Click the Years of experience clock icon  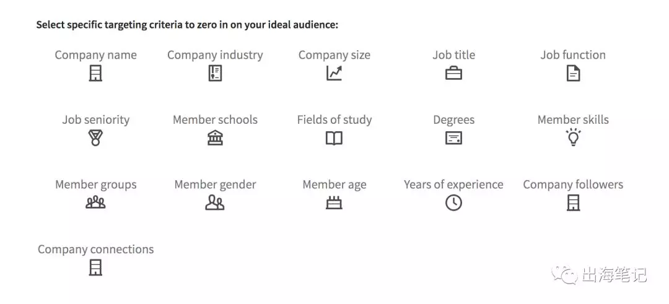pos(453,203)
